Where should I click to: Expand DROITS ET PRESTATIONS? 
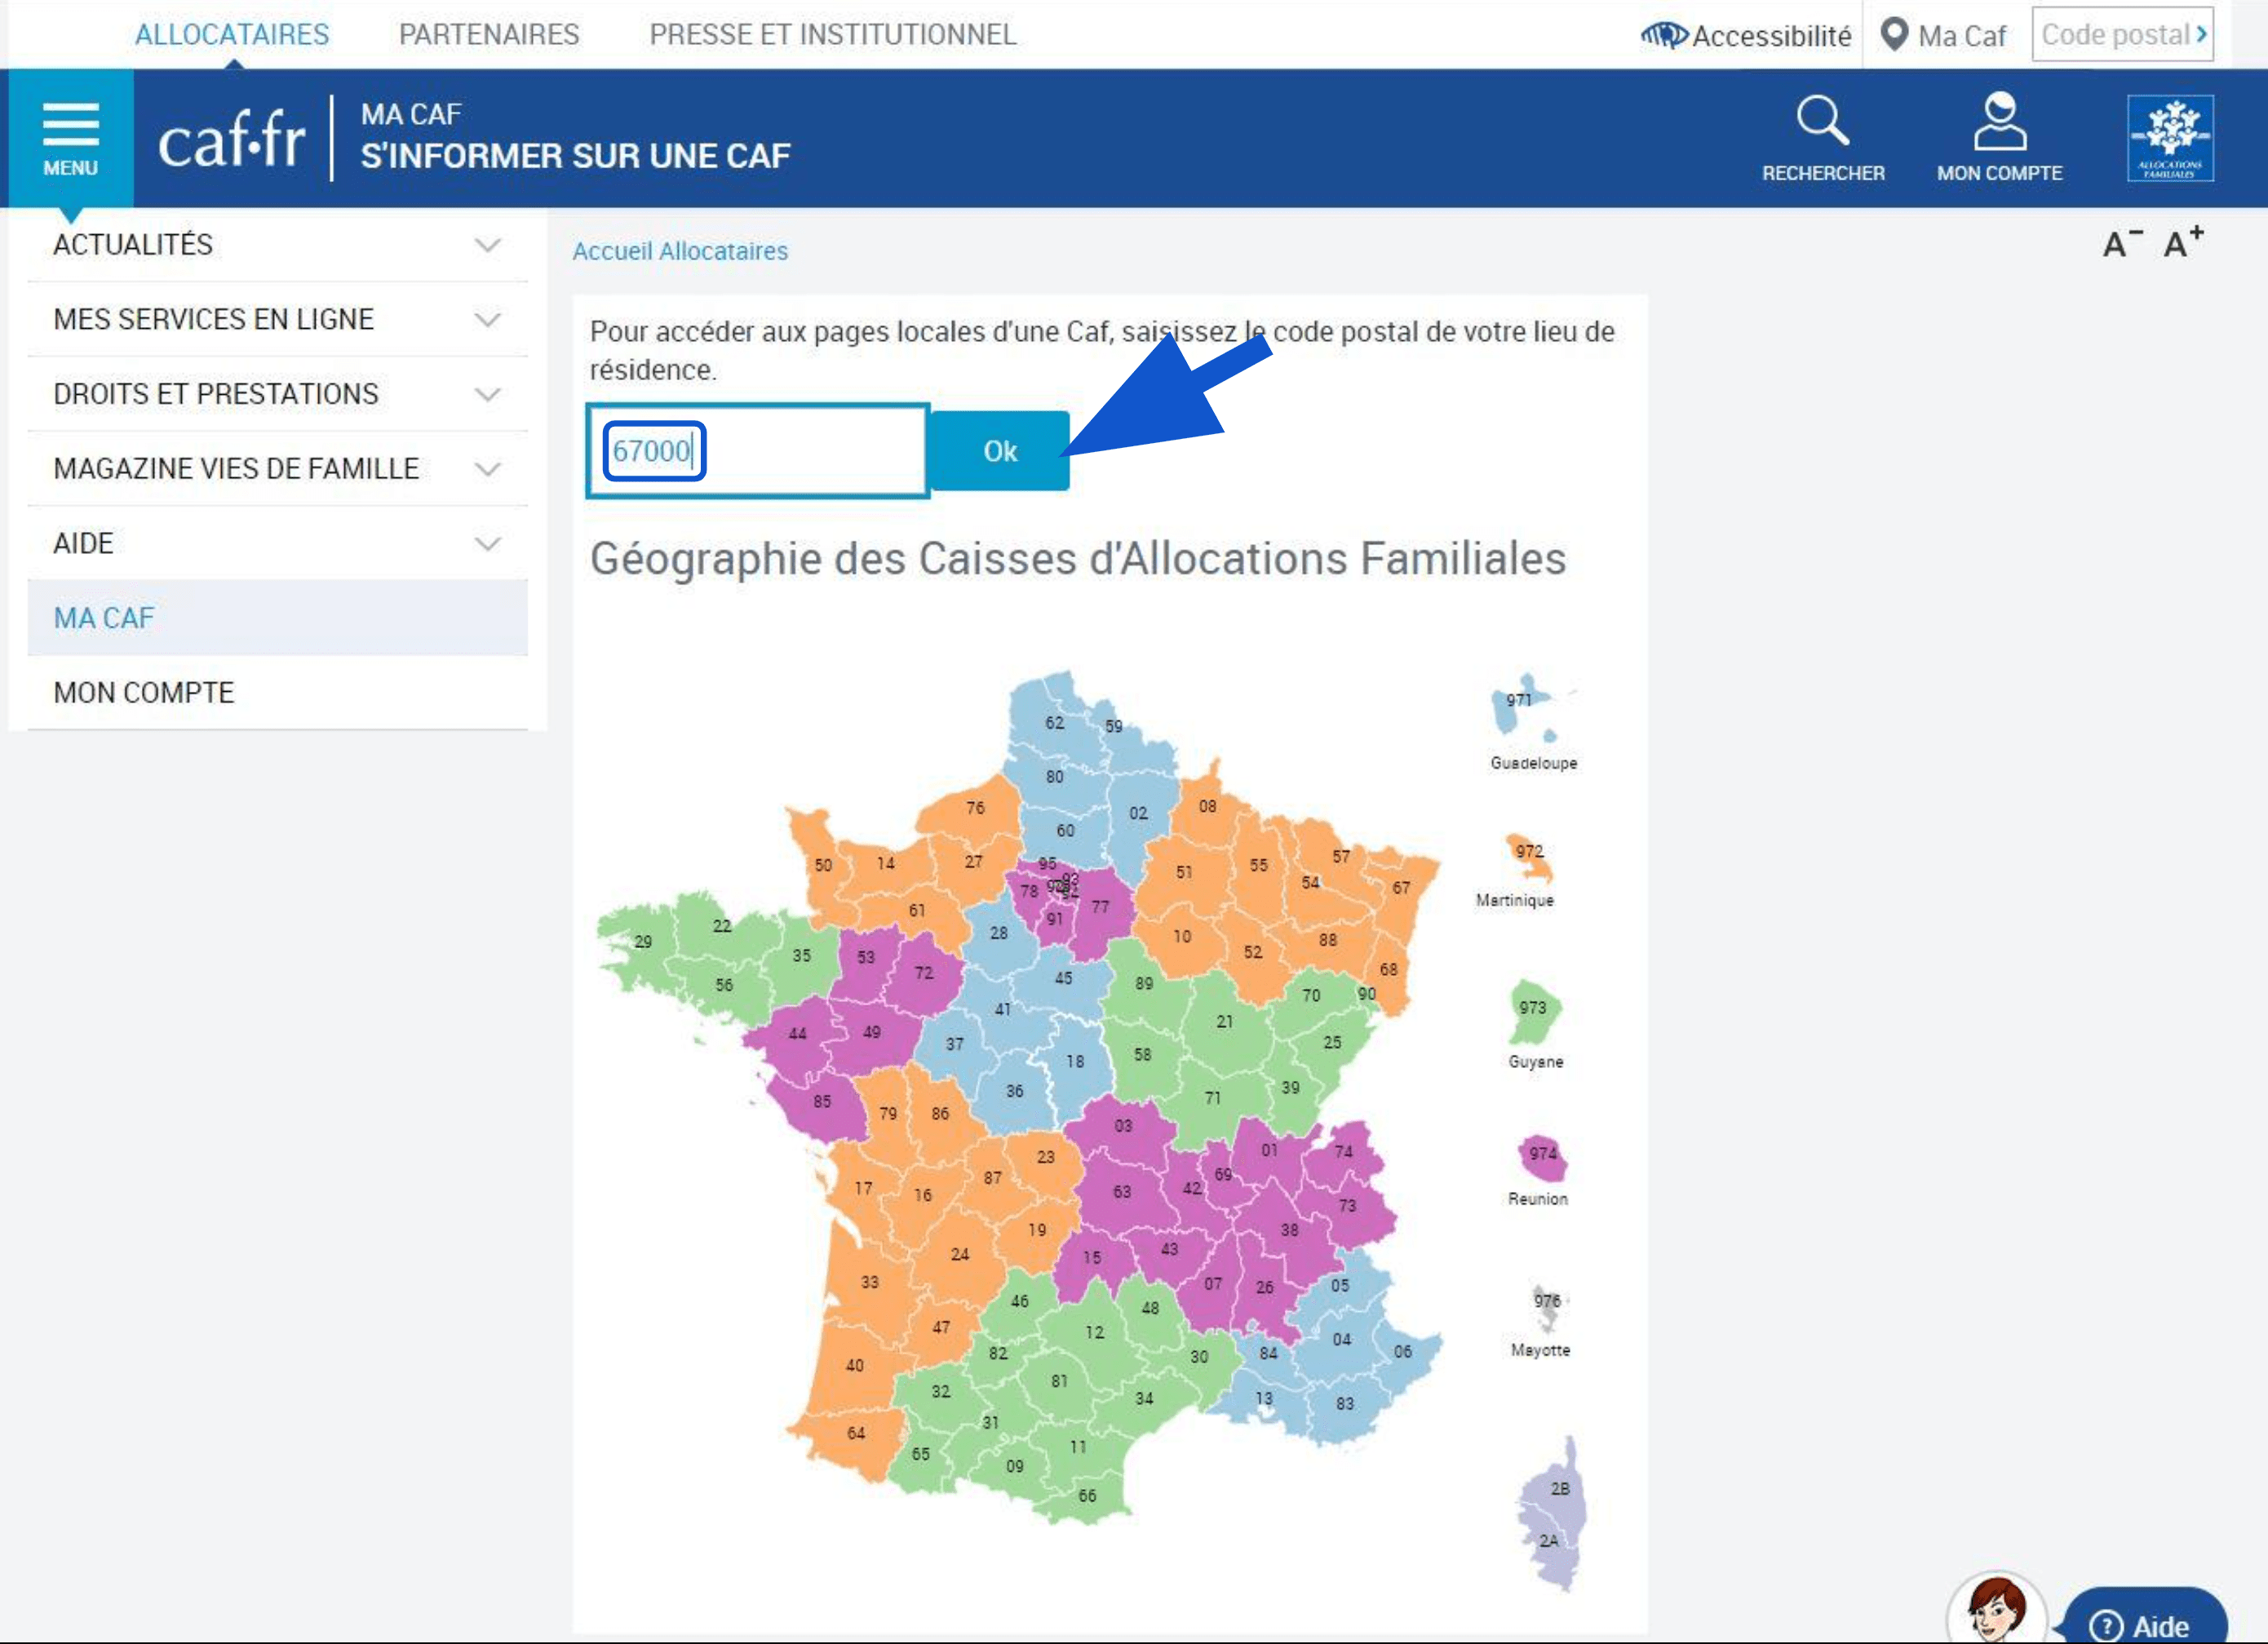487,394
